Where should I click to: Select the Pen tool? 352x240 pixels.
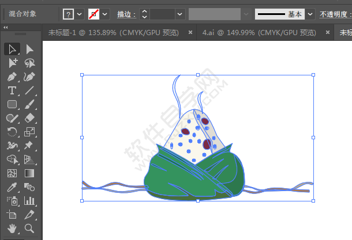[12, 77]
